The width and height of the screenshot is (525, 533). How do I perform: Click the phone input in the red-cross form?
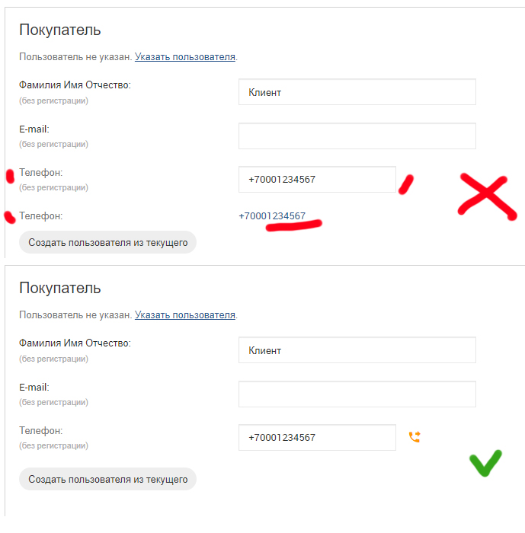point(317,180)
